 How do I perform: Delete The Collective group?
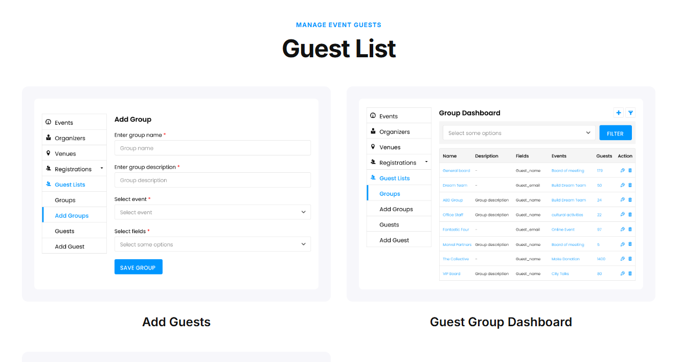click(x=630, y=259)
